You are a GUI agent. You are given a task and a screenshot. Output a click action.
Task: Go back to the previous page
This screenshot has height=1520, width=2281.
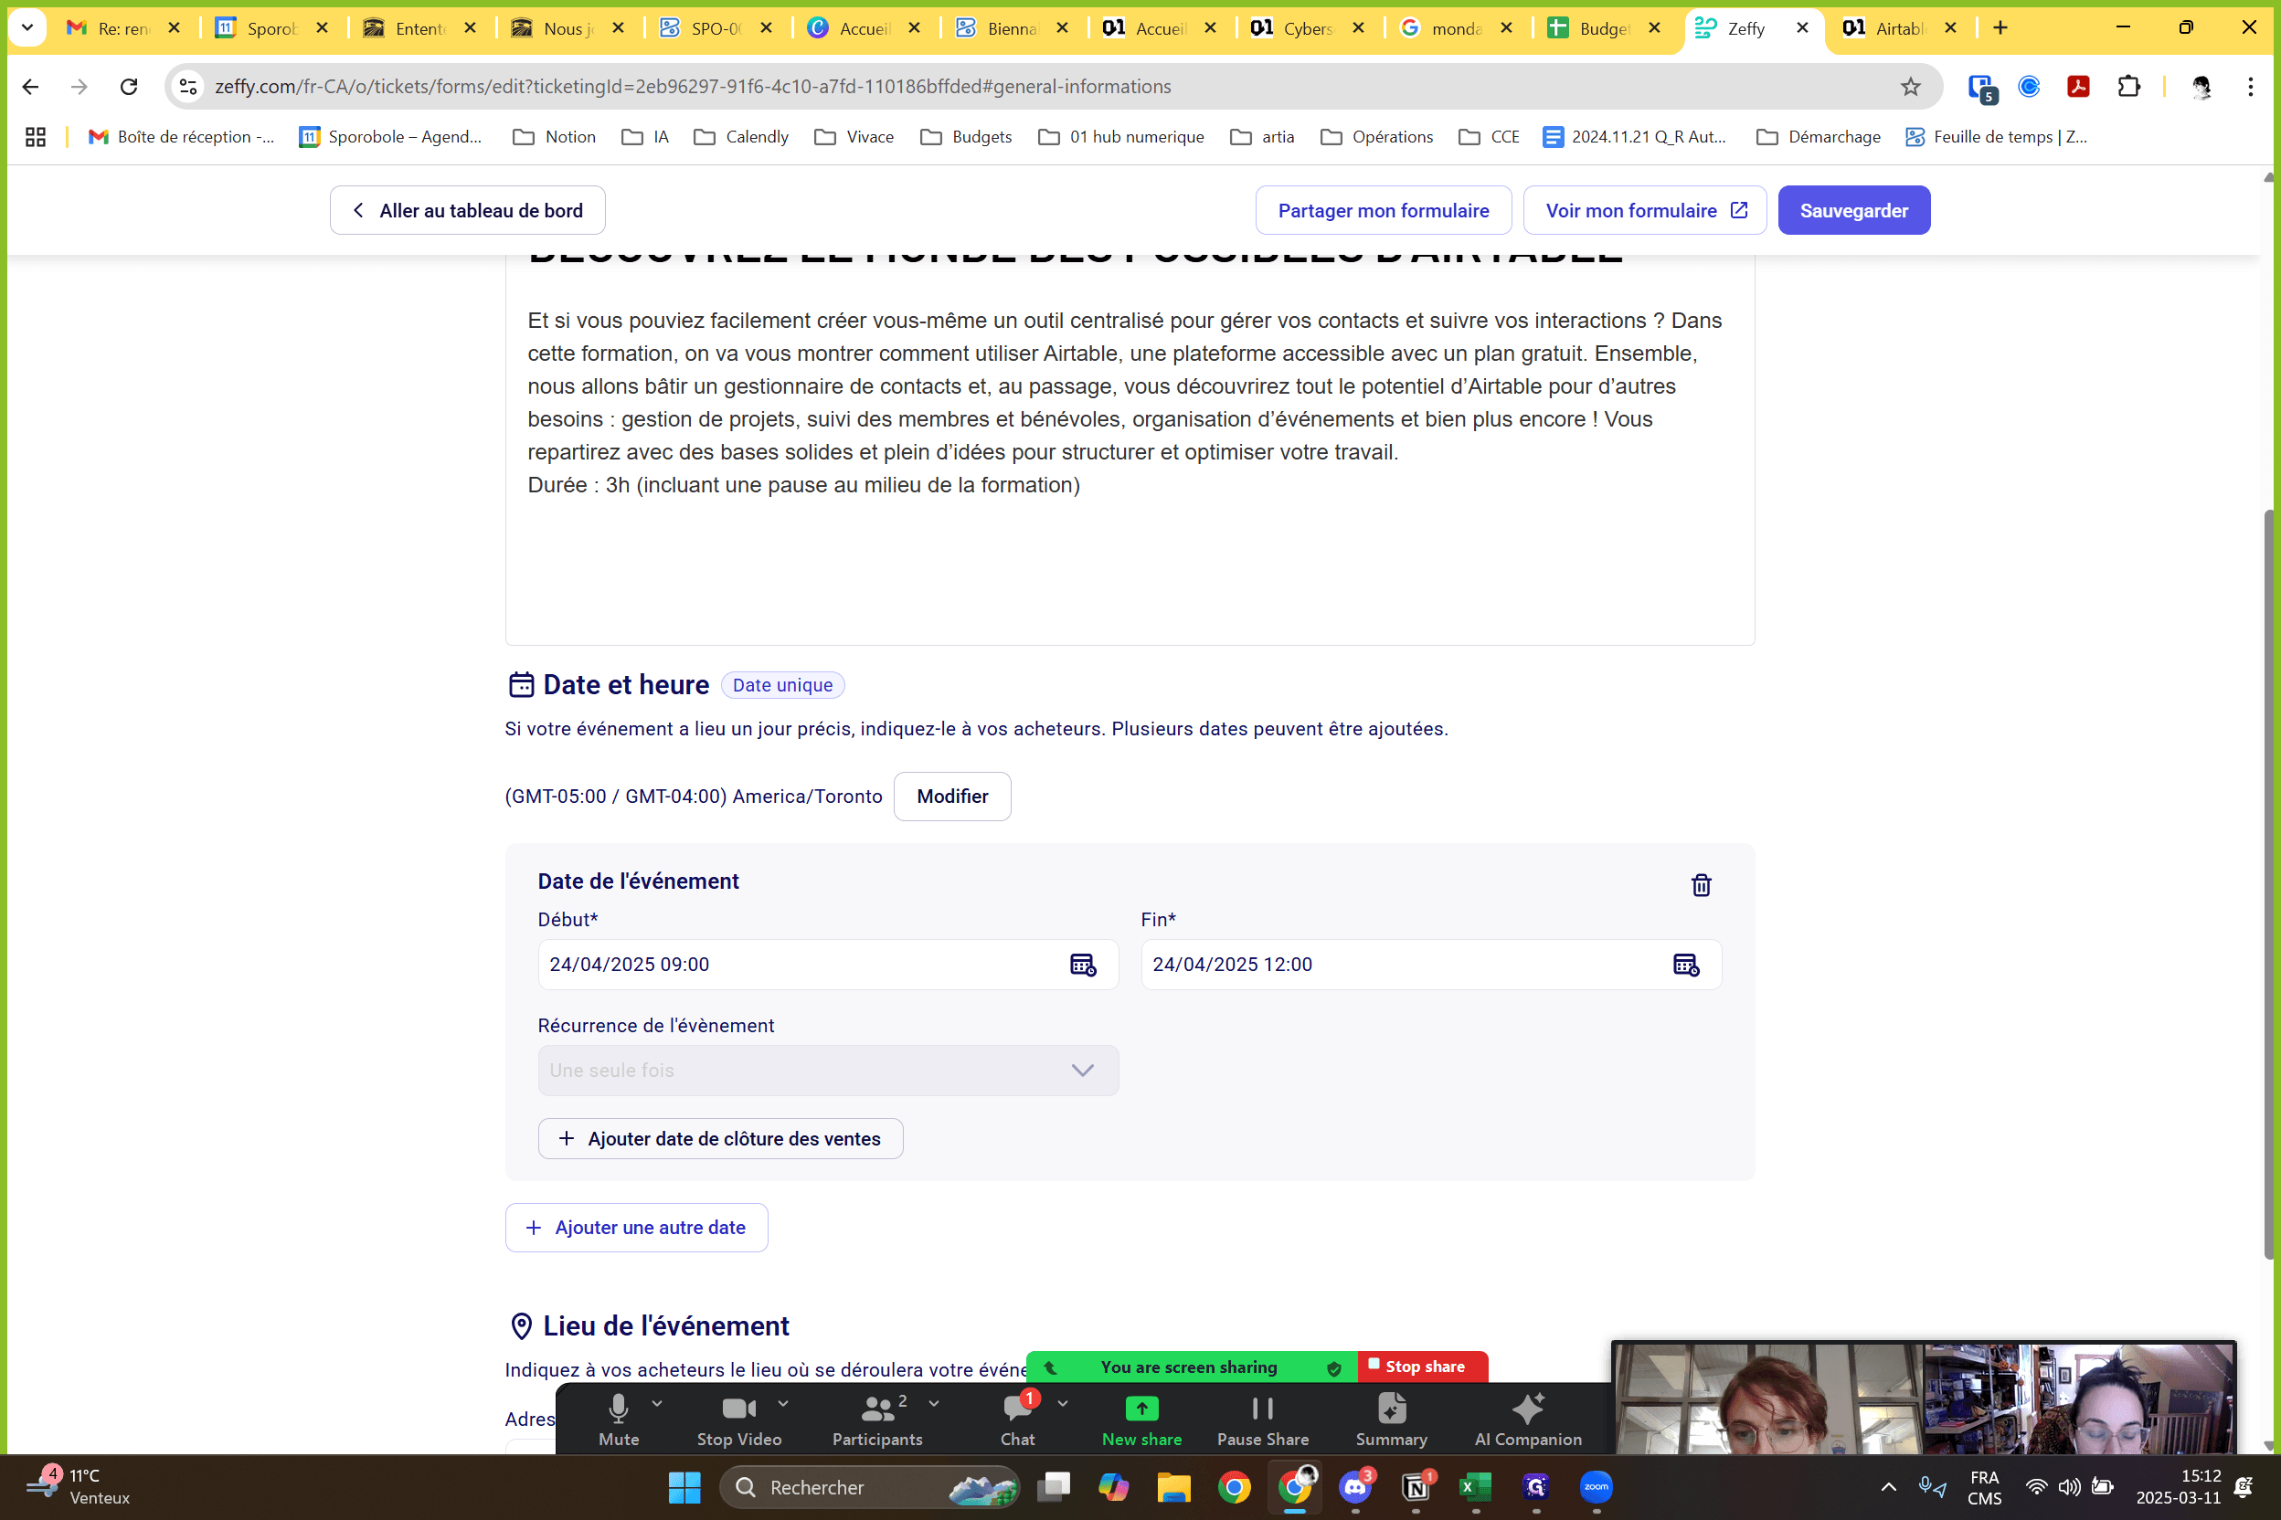[30, 86]
